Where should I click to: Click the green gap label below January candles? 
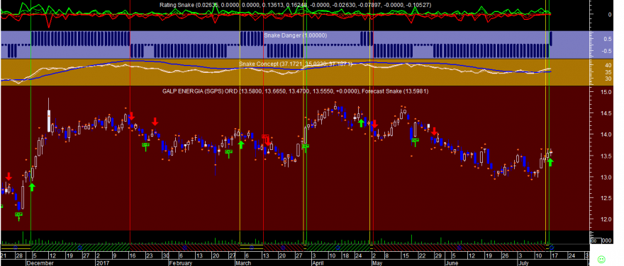tap(145, 145)
